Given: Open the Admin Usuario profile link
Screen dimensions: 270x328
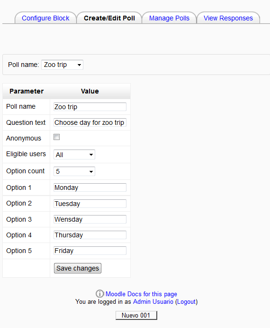Looking at the screenshot, I should click(x=153, y=301).
